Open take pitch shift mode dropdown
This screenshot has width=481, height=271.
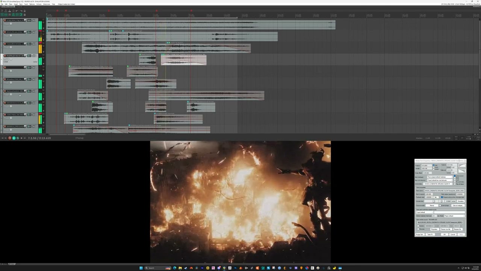click(x=425, y=212)
